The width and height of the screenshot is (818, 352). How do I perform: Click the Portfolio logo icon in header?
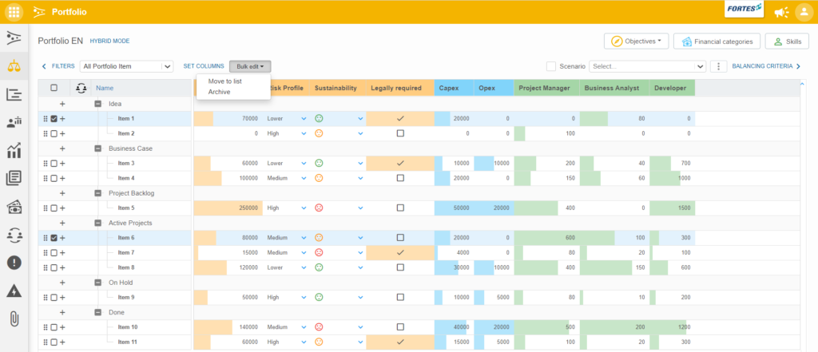point(38,11)
